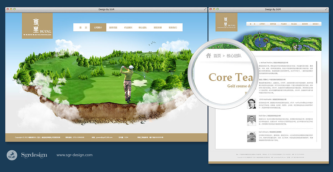Image resolution: width=333 pixels, height=172 pixels.
Task: Go to 联系我们 in right window navigation
Action: [316, 24]
